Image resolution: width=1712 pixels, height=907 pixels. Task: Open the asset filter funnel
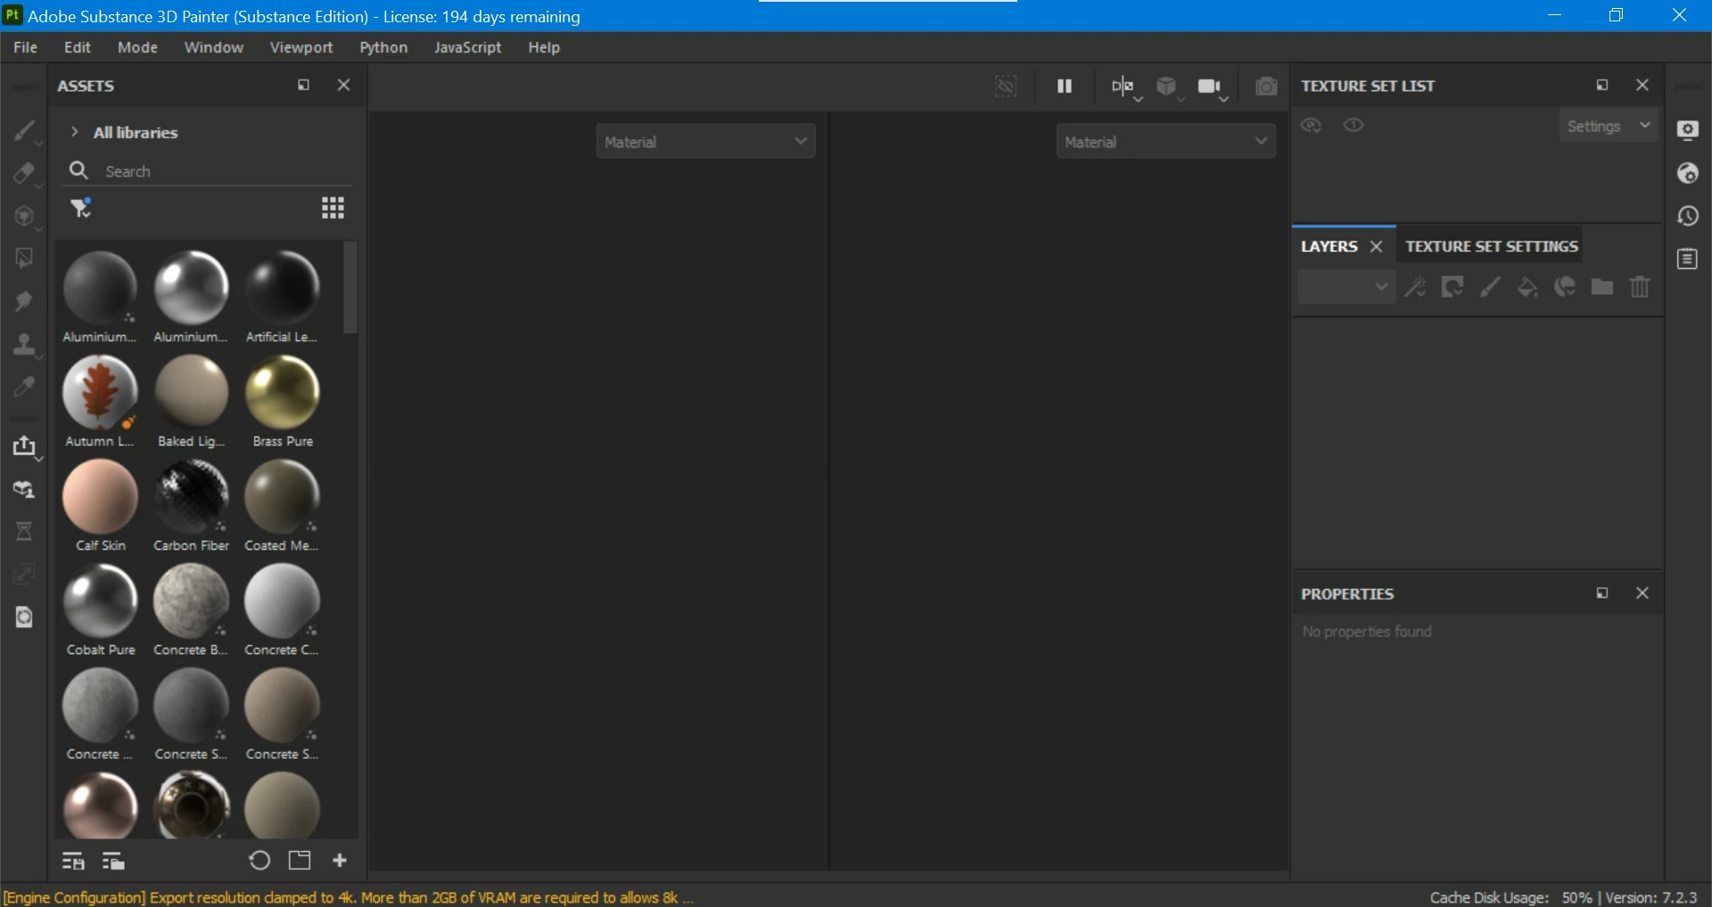(x=81, y=208)
